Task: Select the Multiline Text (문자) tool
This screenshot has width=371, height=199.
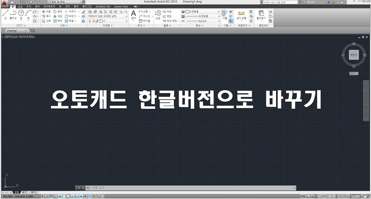Action: (x=134, y=15)
